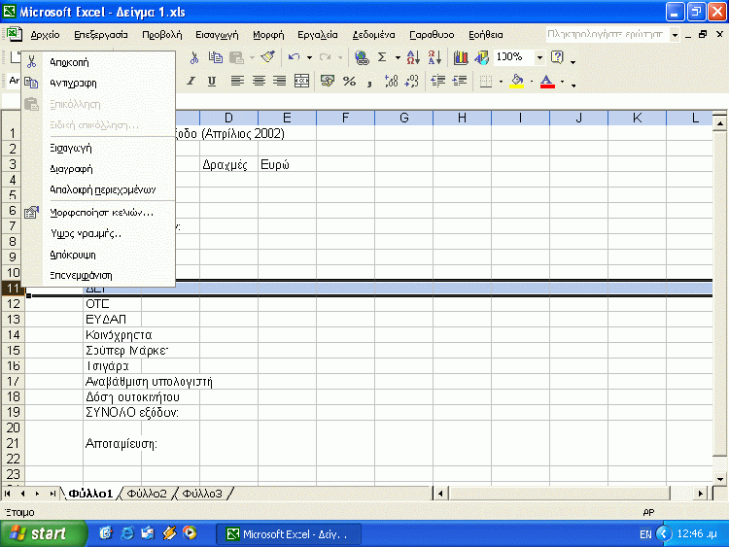This screenshot has width=729, height=547.
Task: Go to first sheet tab arrow
Action: pyautogui.click(x=8, y=494)
